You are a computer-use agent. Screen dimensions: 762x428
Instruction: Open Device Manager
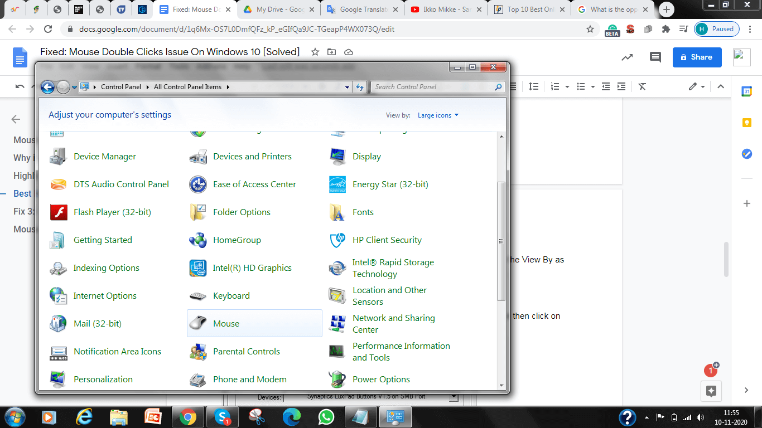pos(105,157)
